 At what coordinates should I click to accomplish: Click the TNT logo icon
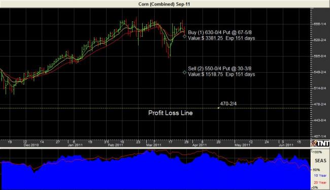320,143
